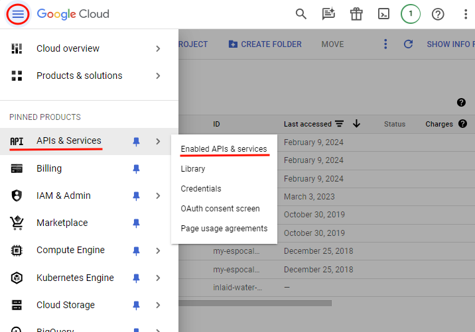Click the CREATE FOLDER button
The height and width of the screenshot is (332, 475).
coord(265,44)
